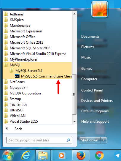121x161 pixels.
Task: Click programs list scroll down arrow
Action: pos(74,122)
